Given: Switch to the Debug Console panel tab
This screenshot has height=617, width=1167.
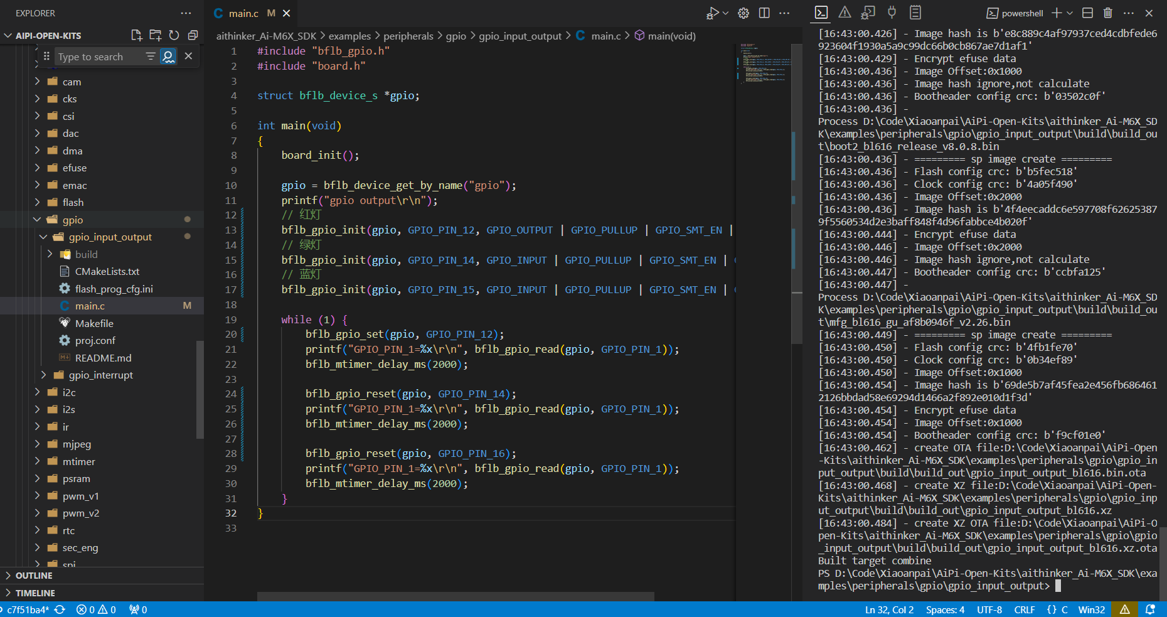Looking at the screenshot, I should point(868,12).
